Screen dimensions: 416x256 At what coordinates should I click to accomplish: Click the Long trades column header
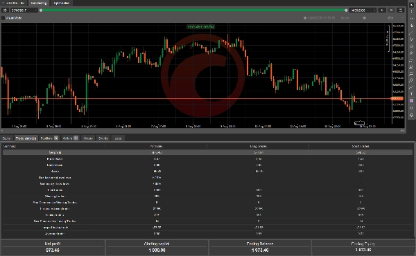point(258,146)
